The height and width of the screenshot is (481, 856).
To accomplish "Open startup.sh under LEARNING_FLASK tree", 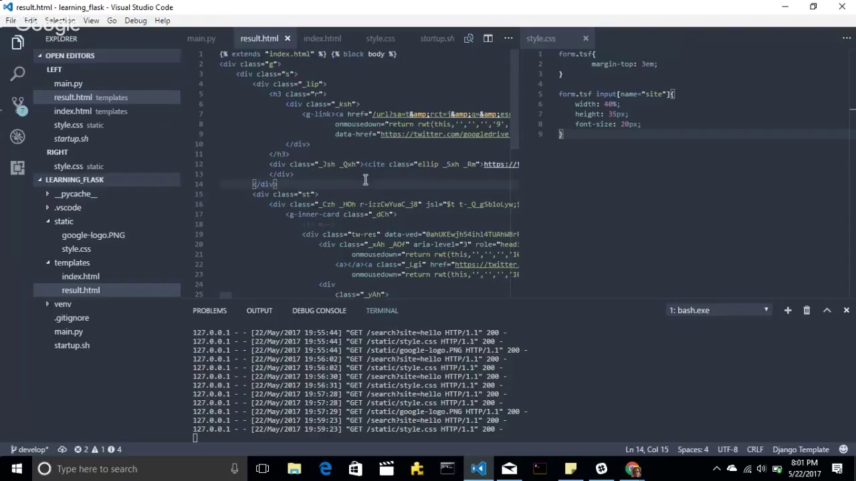I will (72, 345).
